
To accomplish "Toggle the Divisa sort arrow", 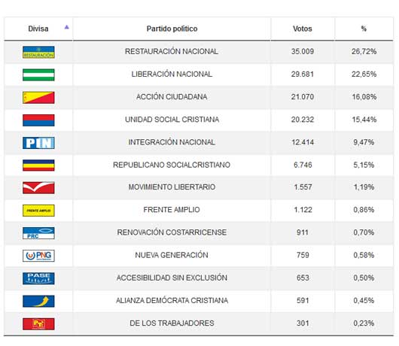I will [67, 27].
